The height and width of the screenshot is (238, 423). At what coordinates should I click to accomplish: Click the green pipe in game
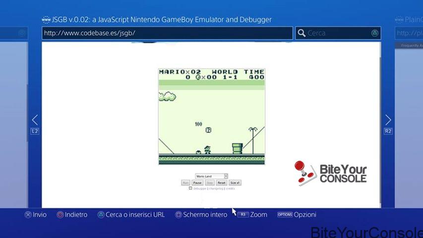(x=238, y=149)
